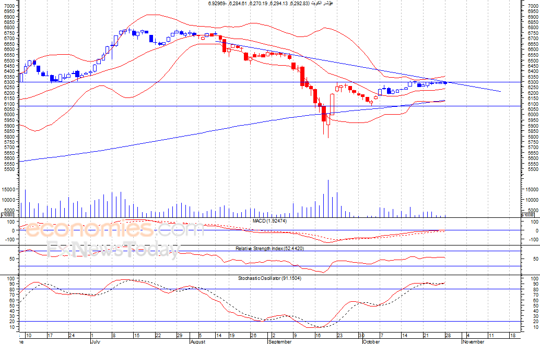
Task: Click the tallest blue volume bar
Action: [328, 199]
